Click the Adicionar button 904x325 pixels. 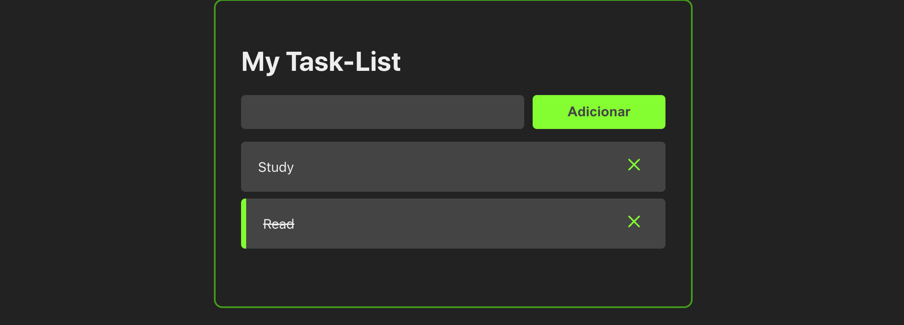[x=598, y=112]
